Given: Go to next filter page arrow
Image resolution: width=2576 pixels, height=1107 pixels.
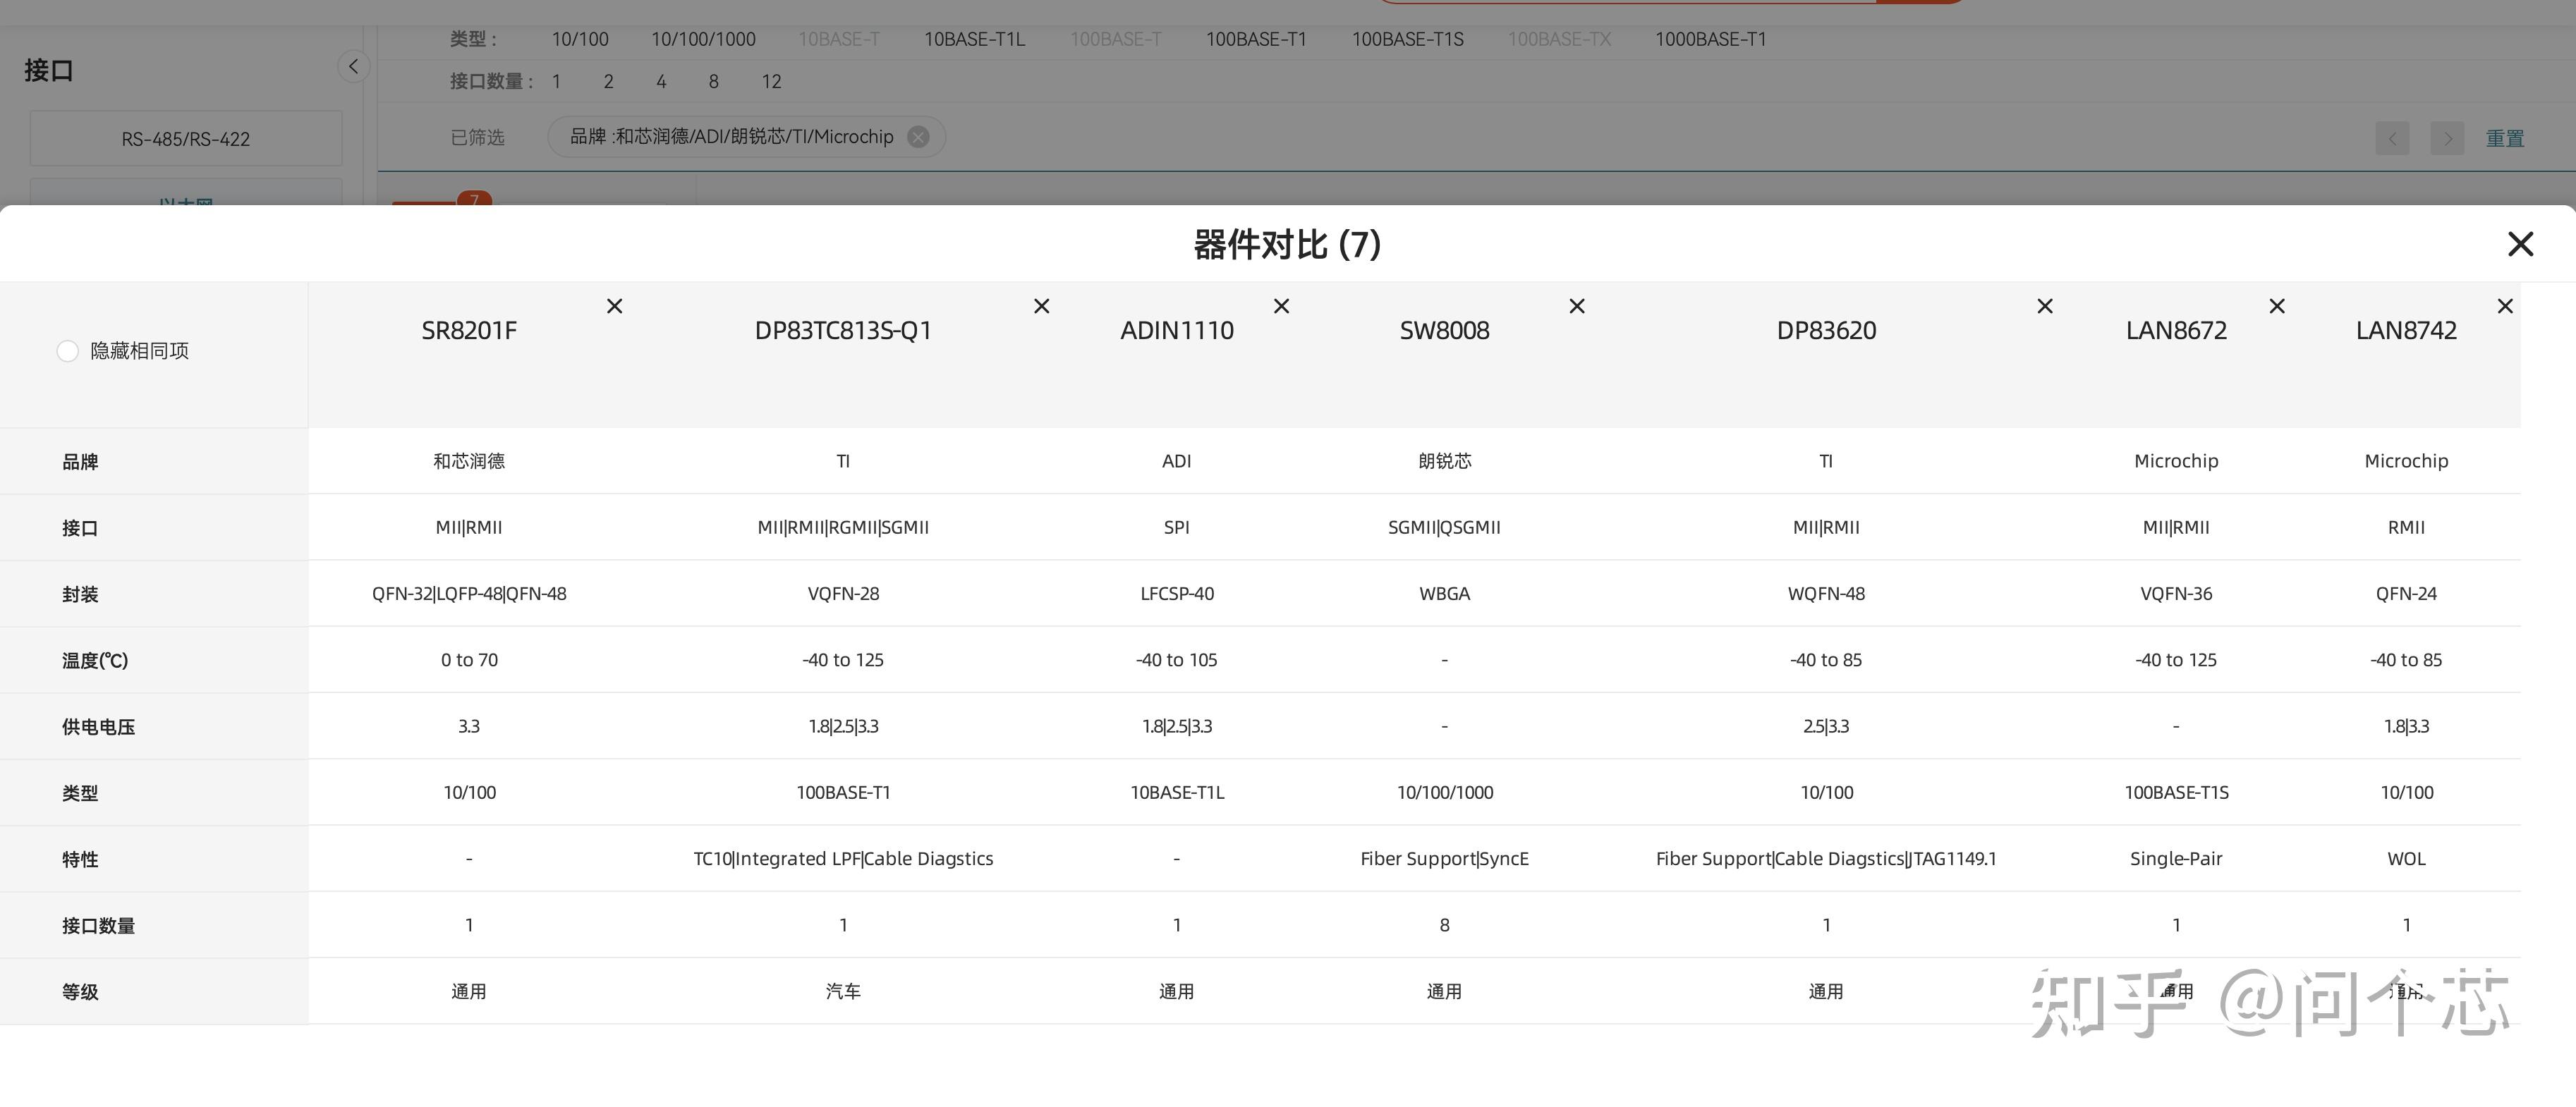Looking at the screenshot, I should coord(2447,138).
